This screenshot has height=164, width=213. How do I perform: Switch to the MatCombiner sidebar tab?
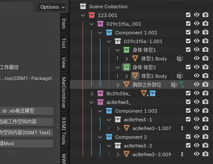click(x=64, y=93)
